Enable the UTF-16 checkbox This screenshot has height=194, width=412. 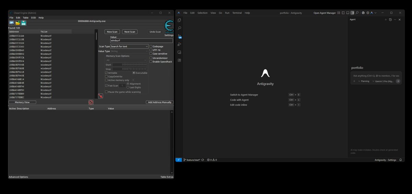click(x=151, y=50)
